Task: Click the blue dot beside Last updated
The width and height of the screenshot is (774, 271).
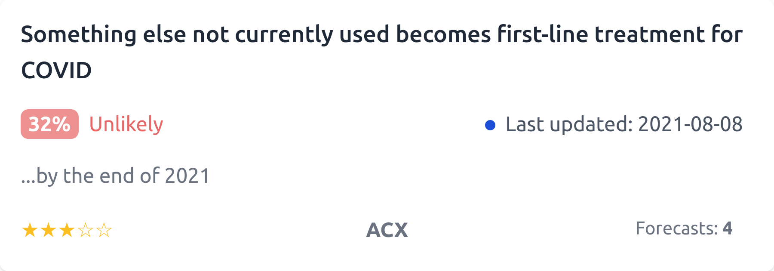Action: click(490, 125)
